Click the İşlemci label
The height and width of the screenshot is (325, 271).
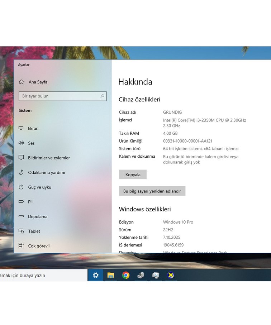(125, 120)
